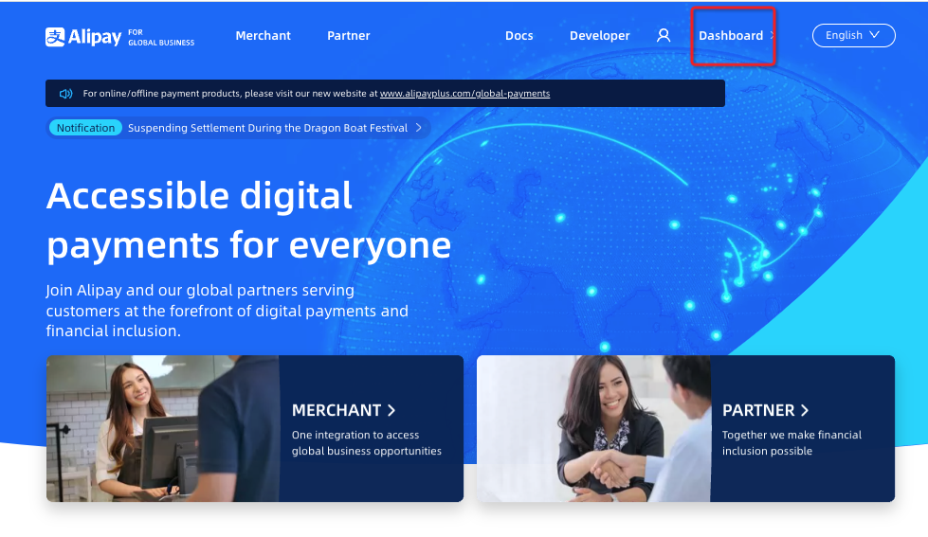Open the Developer section
The image size is (928, 537).
point(599,35)
